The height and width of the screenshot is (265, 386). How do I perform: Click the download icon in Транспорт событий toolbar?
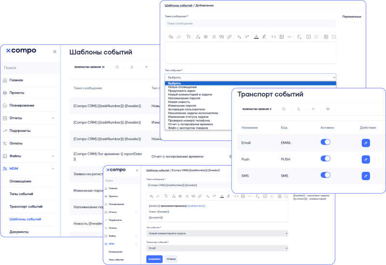[298, 109]
